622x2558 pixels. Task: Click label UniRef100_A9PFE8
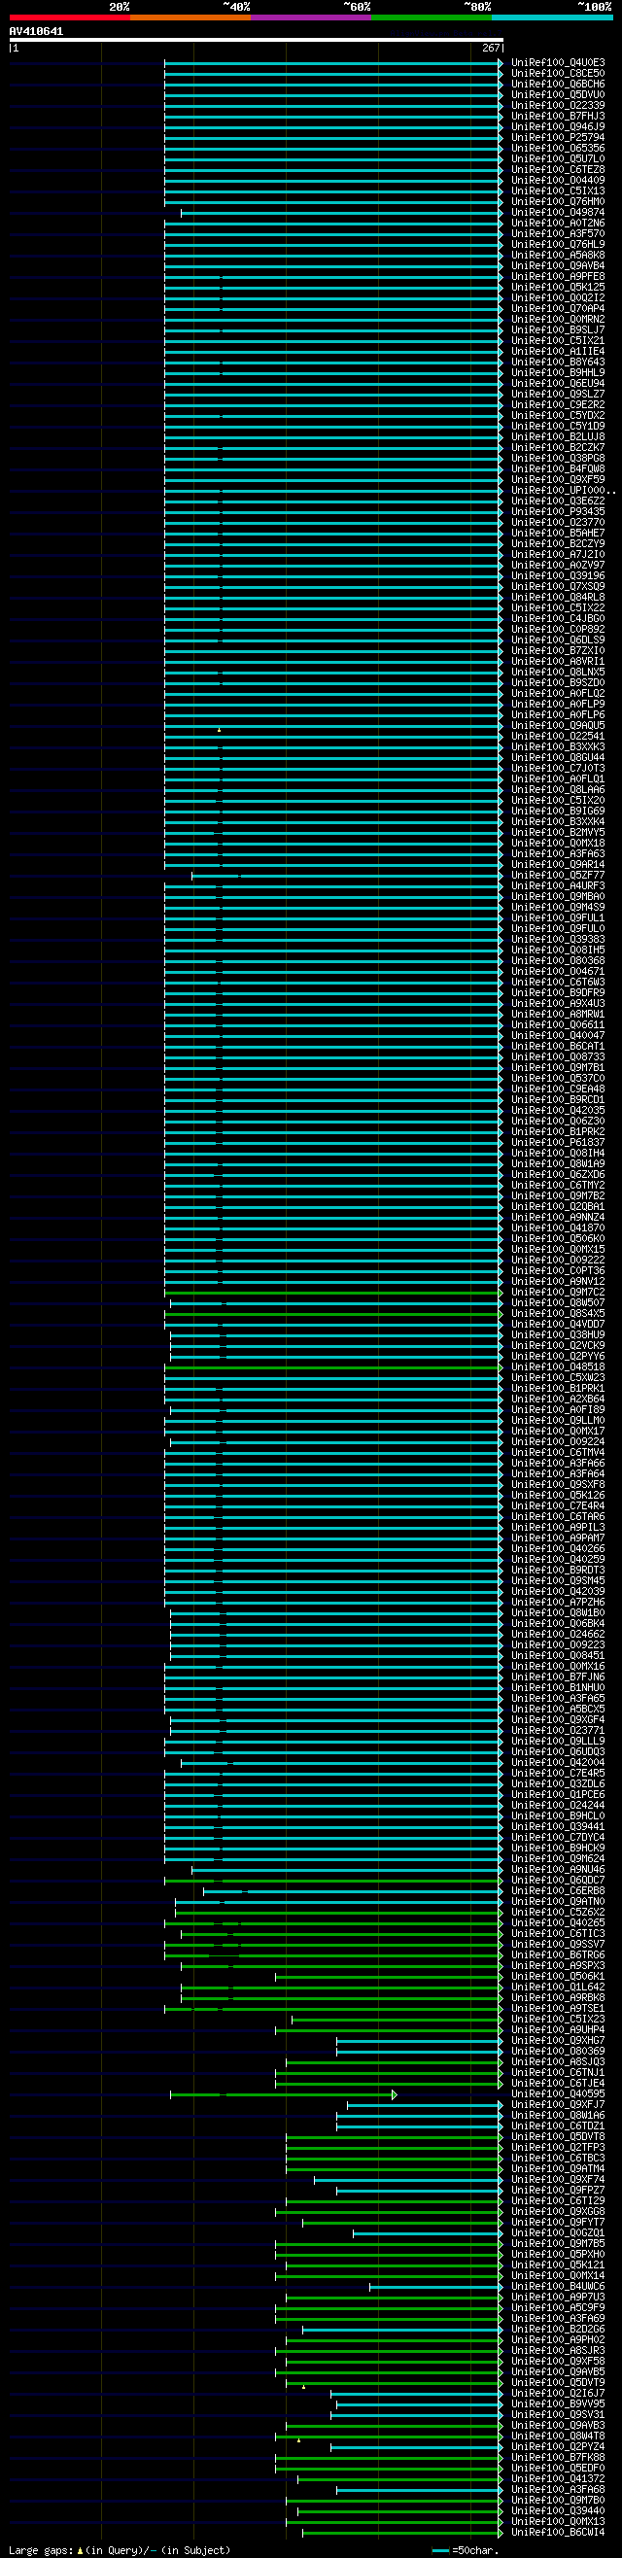pyautogui.click(x=558, y=276)
